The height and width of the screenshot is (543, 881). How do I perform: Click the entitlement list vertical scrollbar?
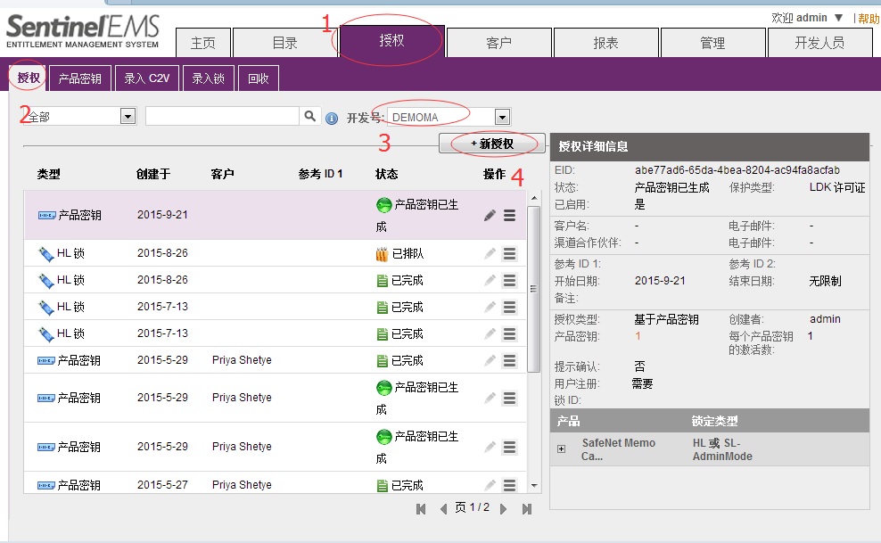(534, 290)
